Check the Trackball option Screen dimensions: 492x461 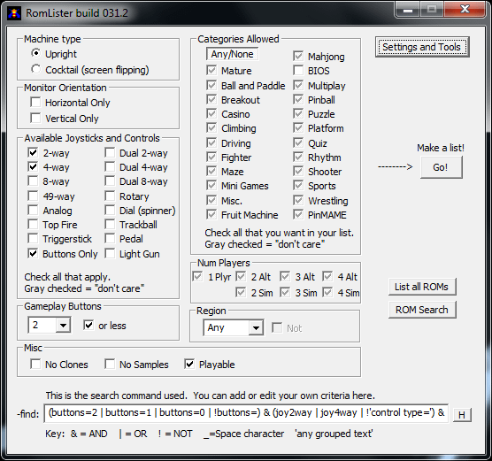coord(110,225)
